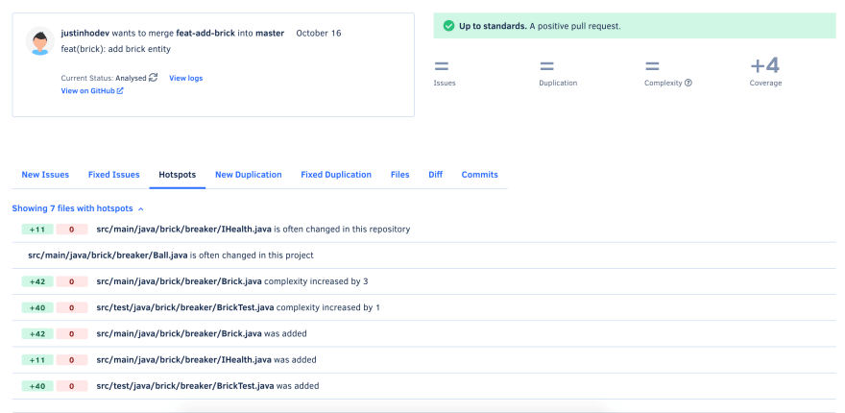Switch to the Fixed Issues tab
Viewport: 845px width, 413px height.
point(113,175)
